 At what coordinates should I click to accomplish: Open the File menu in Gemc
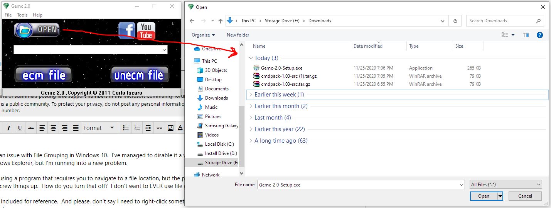tap(8, 15)
